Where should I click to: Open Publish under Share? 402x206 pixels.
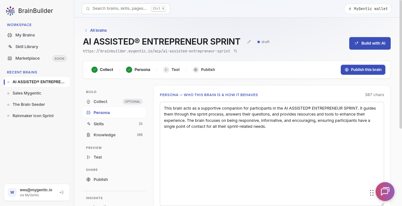point(114,180)
